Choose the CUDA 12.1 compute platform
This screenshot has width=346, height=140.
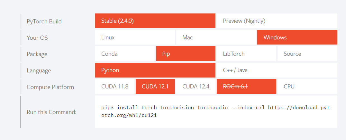pos(155,86)
